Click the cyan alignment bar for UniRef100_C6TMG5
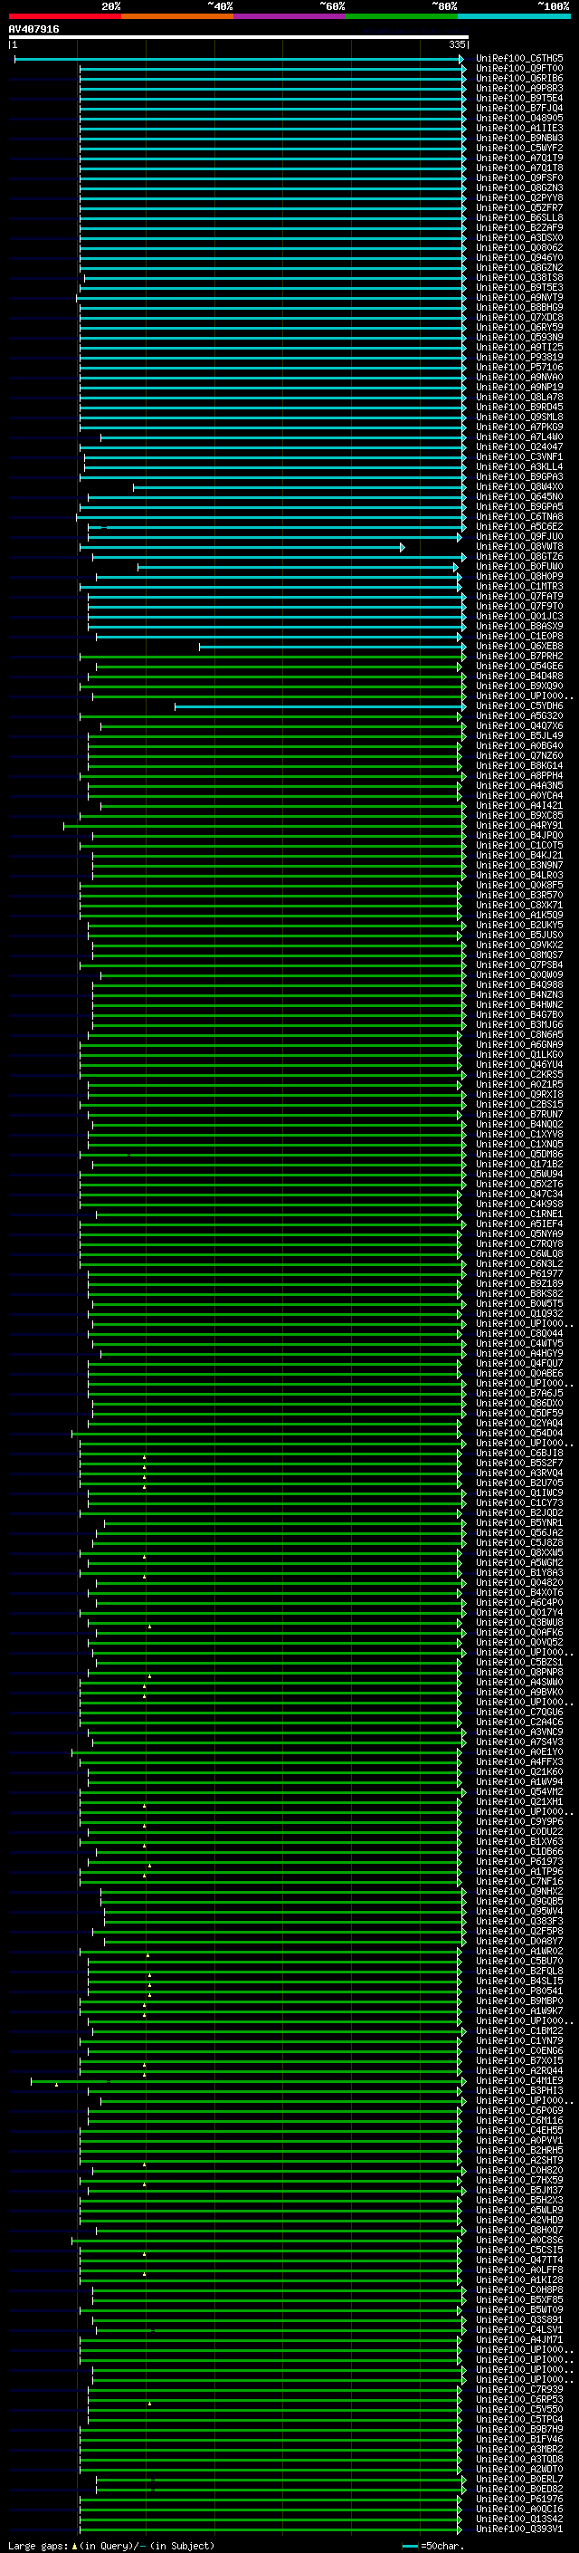 click(239, 60)
